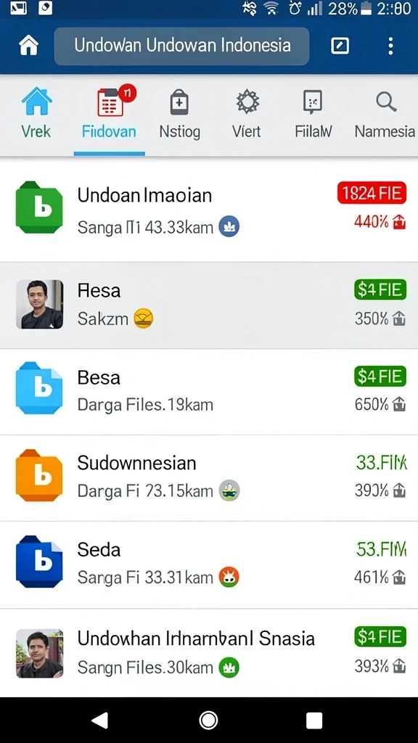Tap the green 33.FIM label

[382, 462]
